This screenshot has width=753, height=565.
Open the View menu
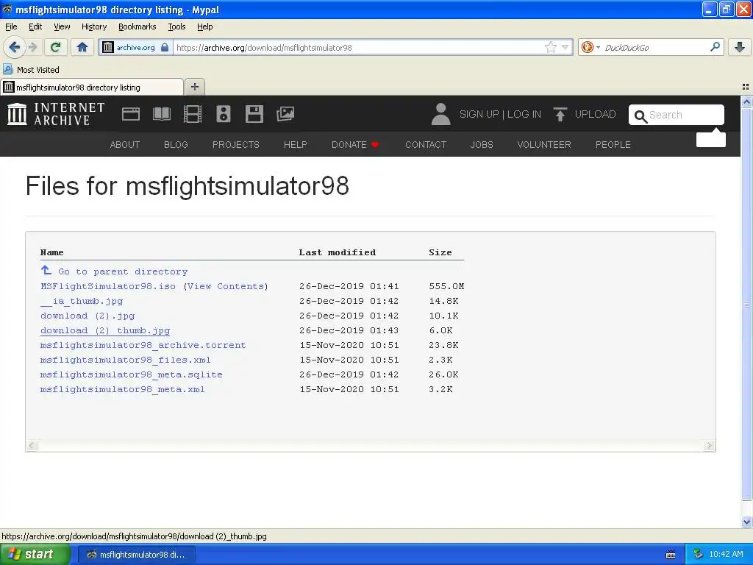point(62,26)
